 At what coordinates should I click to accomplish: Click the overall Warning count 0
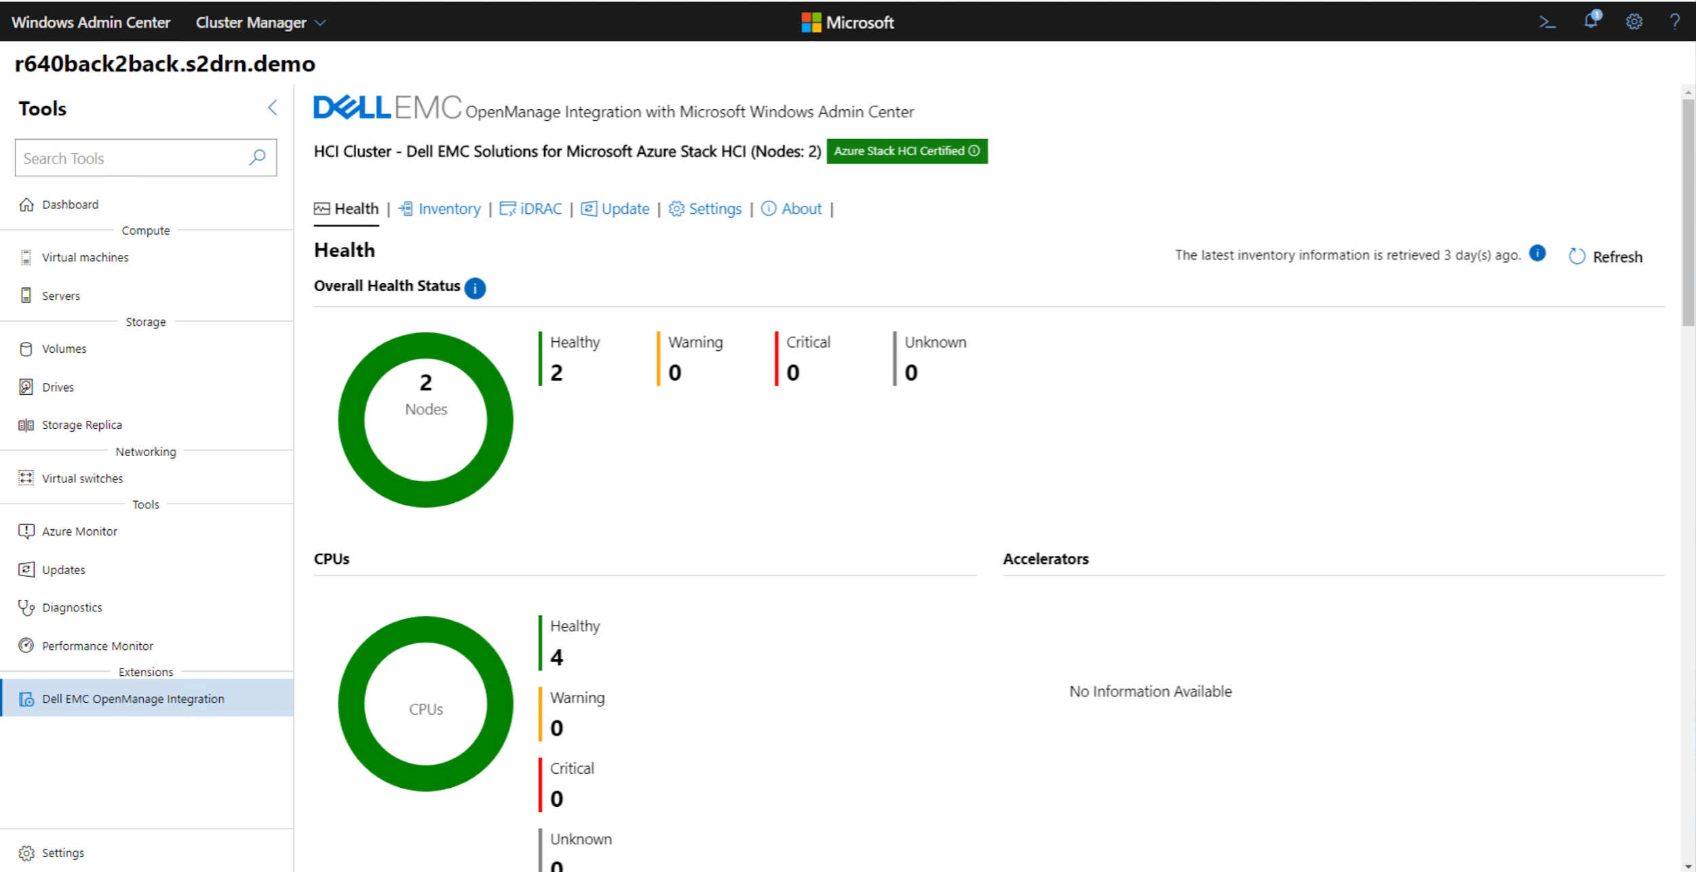(x=674, y=373)
